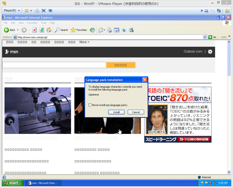The image size is (233, 188).
Task: Click VMware network adapter device icon
Action: click(x=219, y=11)
